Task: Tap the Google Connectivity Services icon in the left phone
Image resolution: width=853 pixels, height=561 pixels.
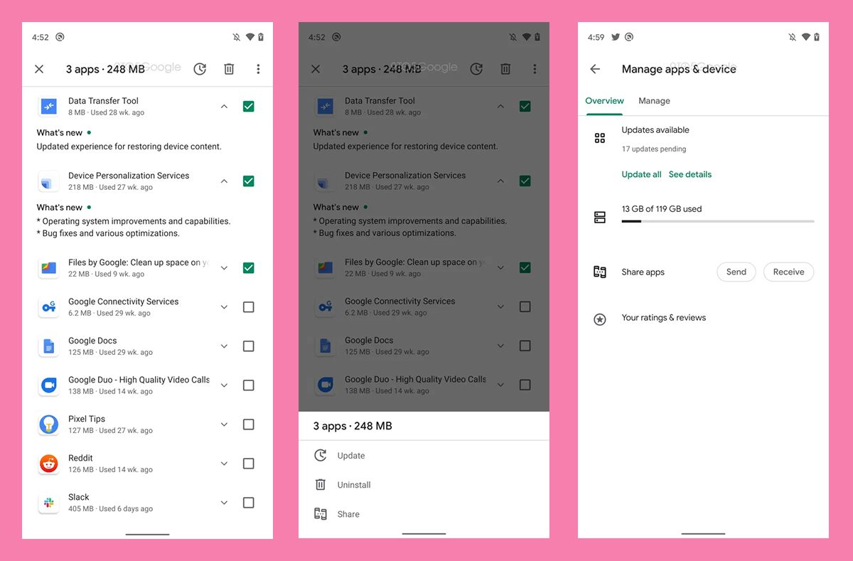Action: click(48, 307)
